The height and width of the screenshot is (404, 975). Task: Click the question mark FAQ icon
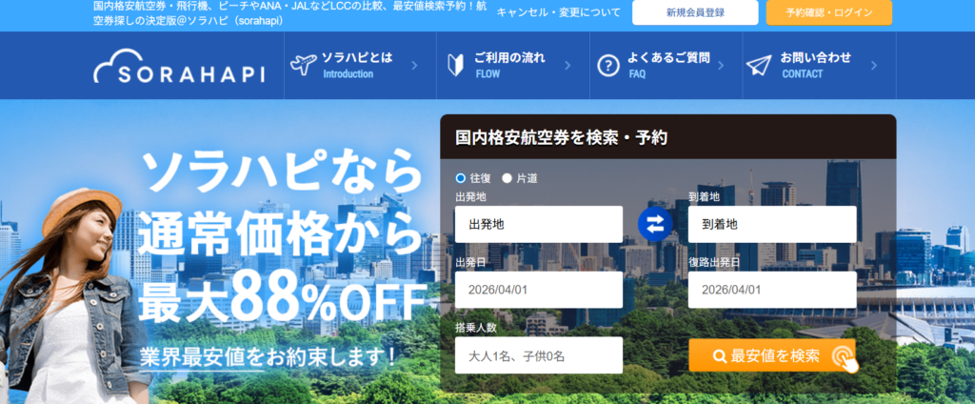point(608,66)
